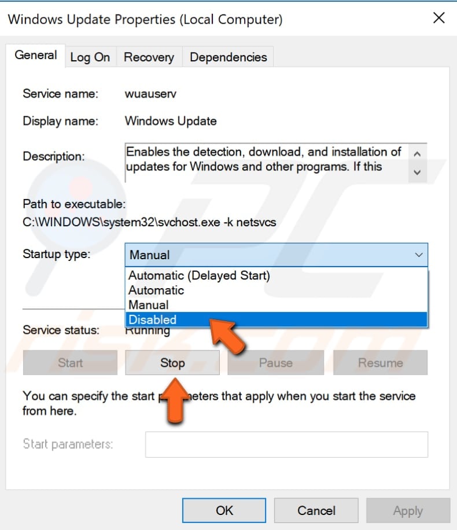The height and width of the screenshot is (530, 457).
Task: Apply the startup type change
Action: pos(408,510)
